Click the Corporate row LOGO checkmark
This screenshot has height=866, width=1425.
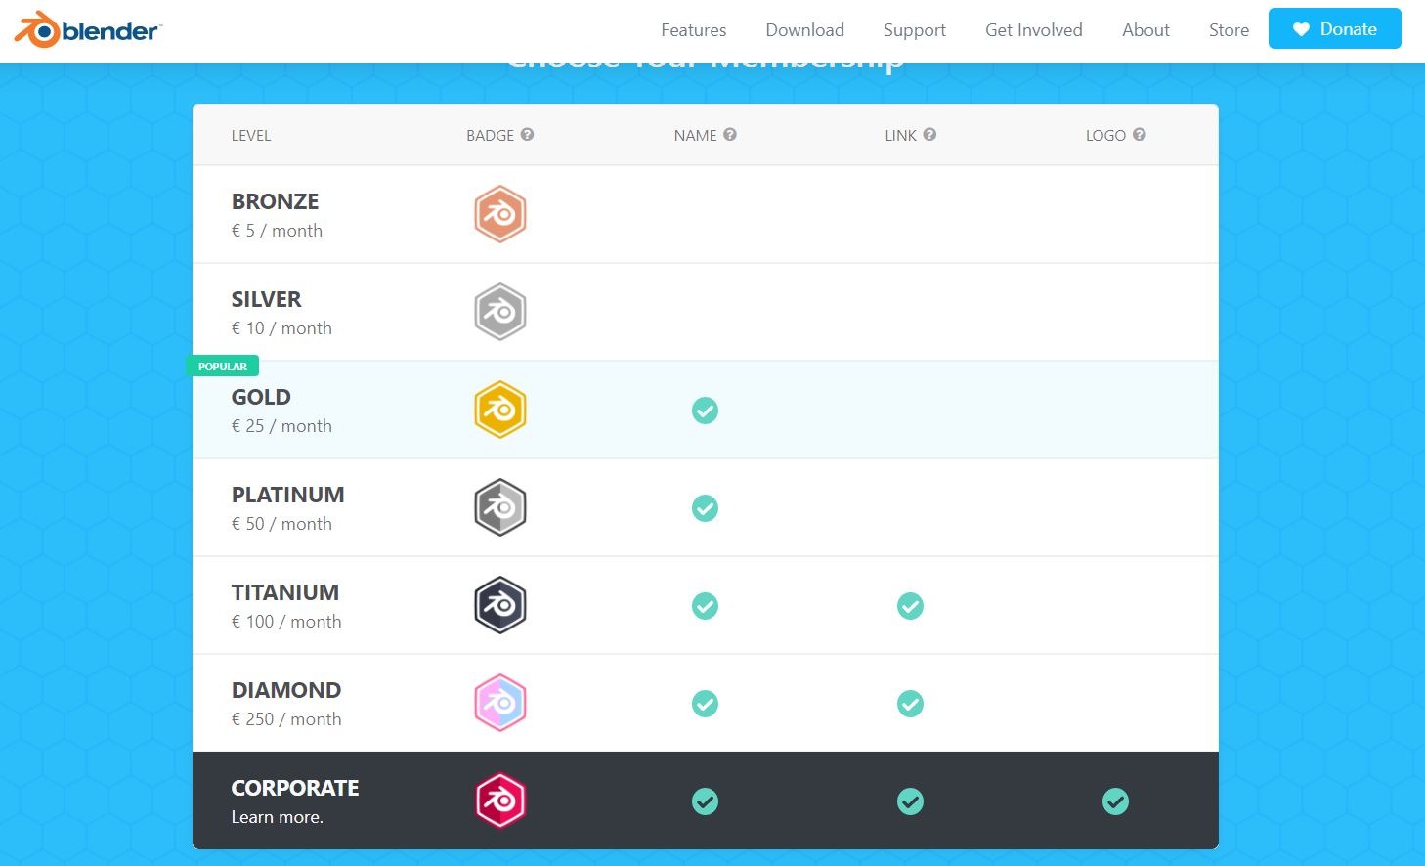pos(1115,801)
